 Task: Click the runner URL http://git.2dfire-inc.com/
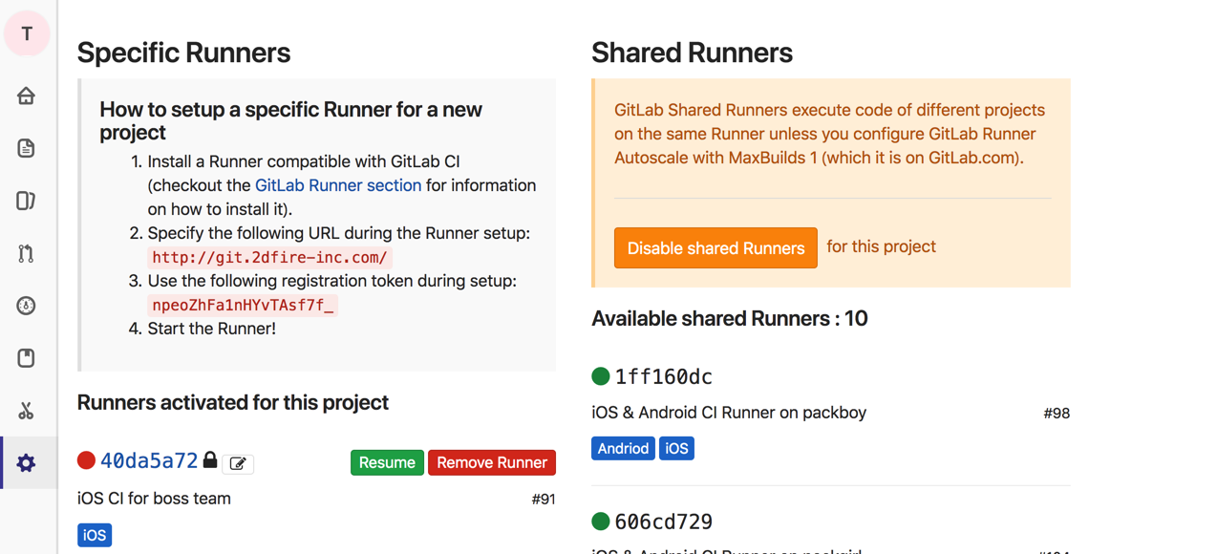pos(270,258)
